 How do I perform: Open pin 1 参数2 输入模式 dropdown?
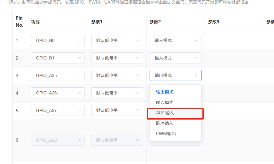175,40
